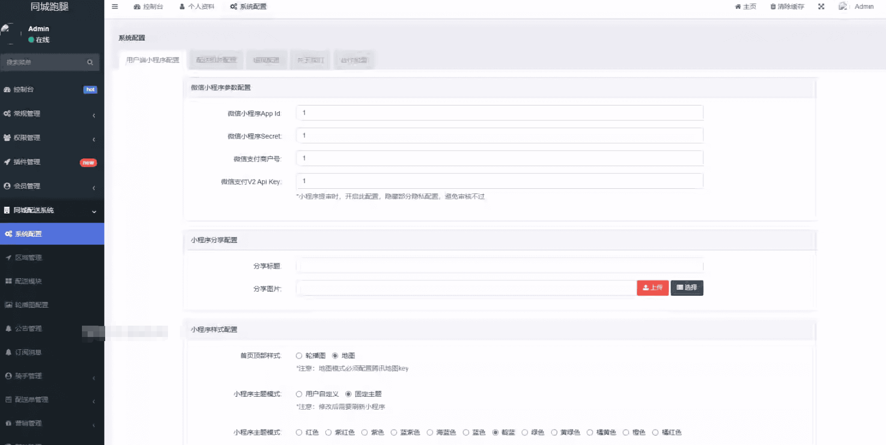Viewport: 886px width, 445px height.
Task: Pick the 绿色 theme color radio
Action: [525, 433]
